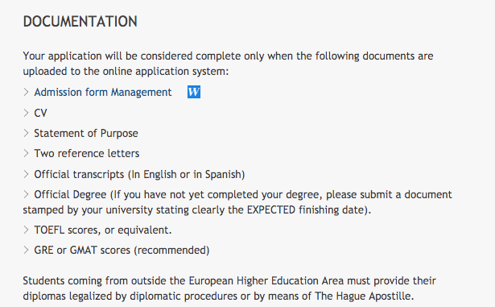The height and width of the screenshot is (307, 495).
Task: Click the DOCUMENTATION heading
Action: [80, 22]
